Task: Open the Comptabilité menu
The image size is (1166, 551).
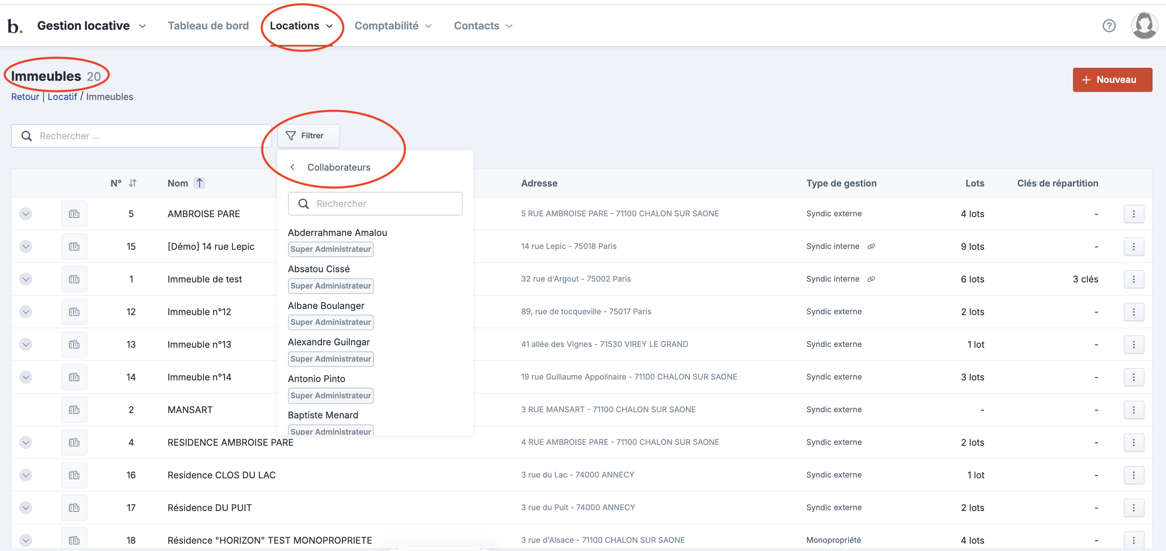Action: click(x=392, y=26)
